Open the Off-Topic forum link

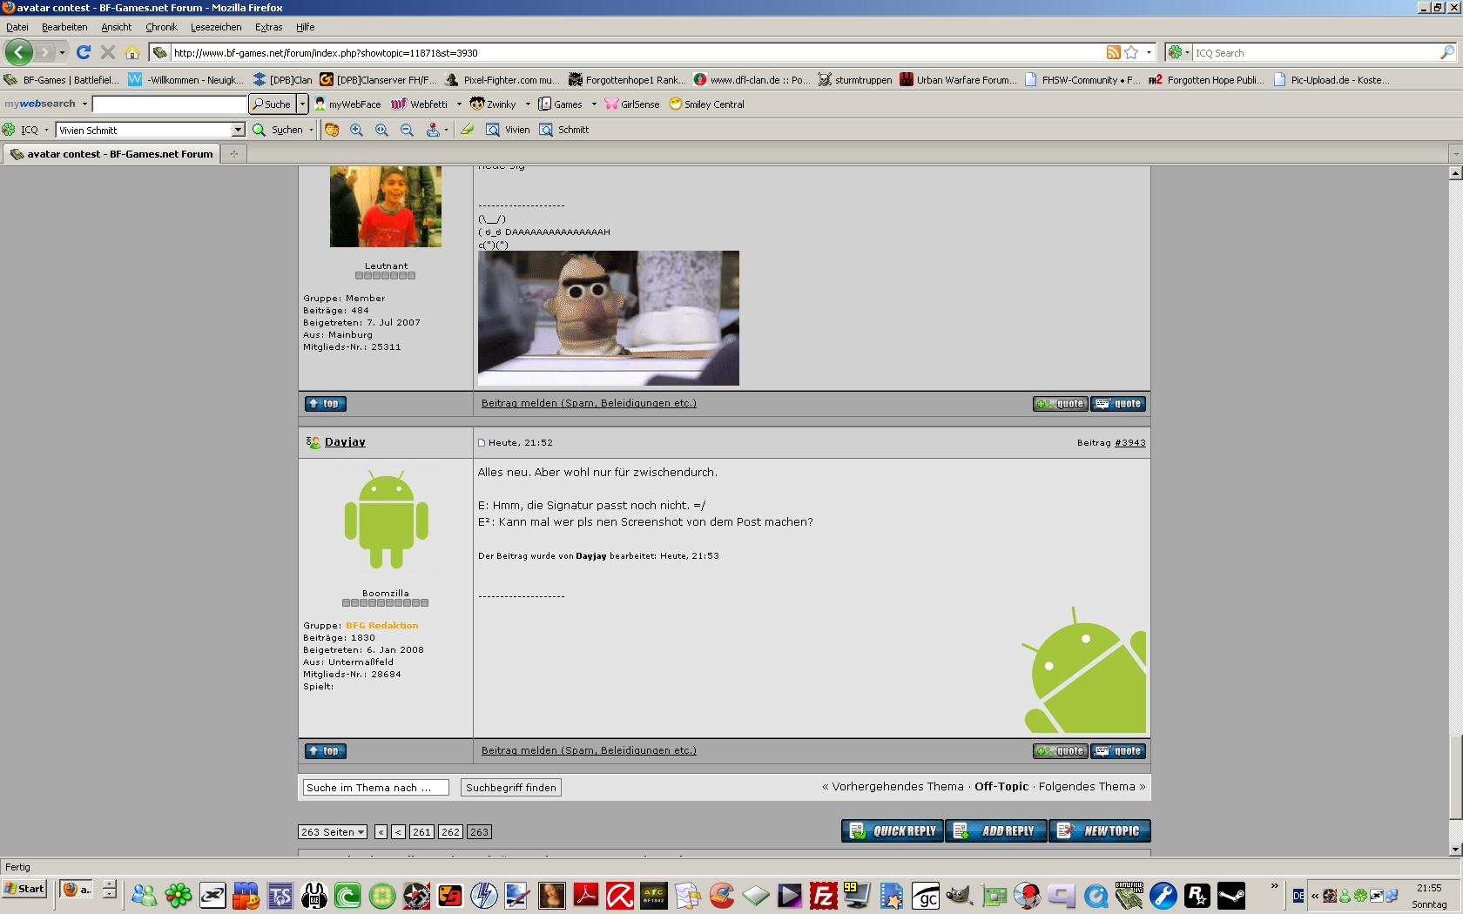pos(1001,787)
